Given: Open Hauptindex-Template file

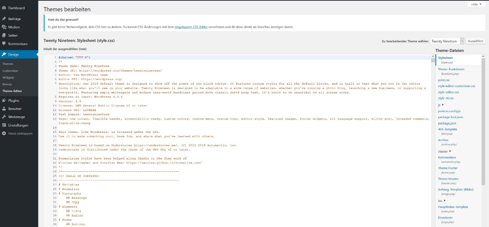Looking at the screenshot, I should coord(453,207).
